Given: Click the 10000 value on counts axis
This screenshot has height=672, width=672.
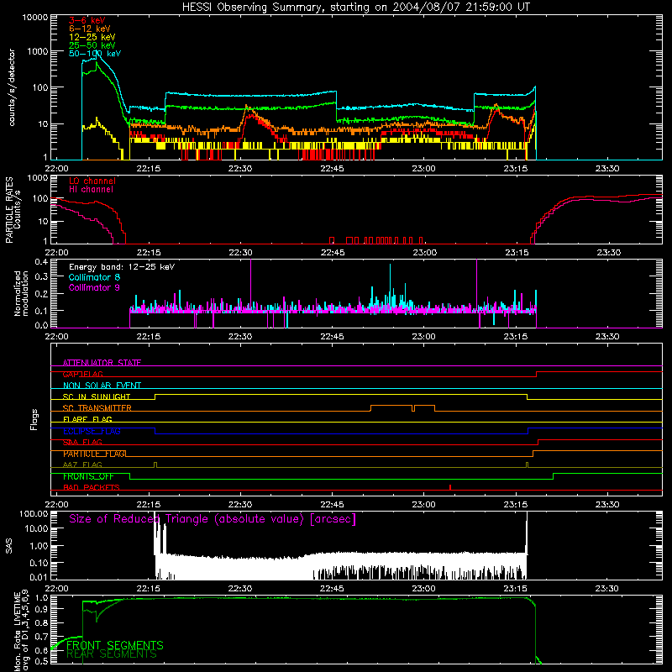Looking at the screenshot, I should [35, 18].
